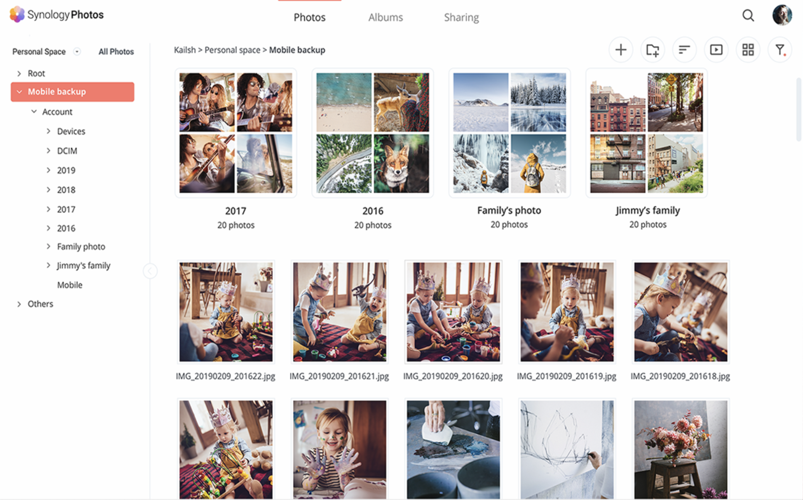
Task: Select the Root tree item label
Action: 36,73
